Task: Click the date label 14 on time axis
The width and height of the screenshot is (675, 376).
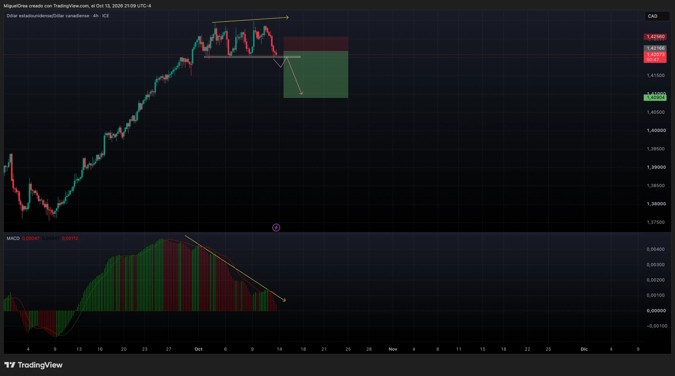Action: pos(279,349)
